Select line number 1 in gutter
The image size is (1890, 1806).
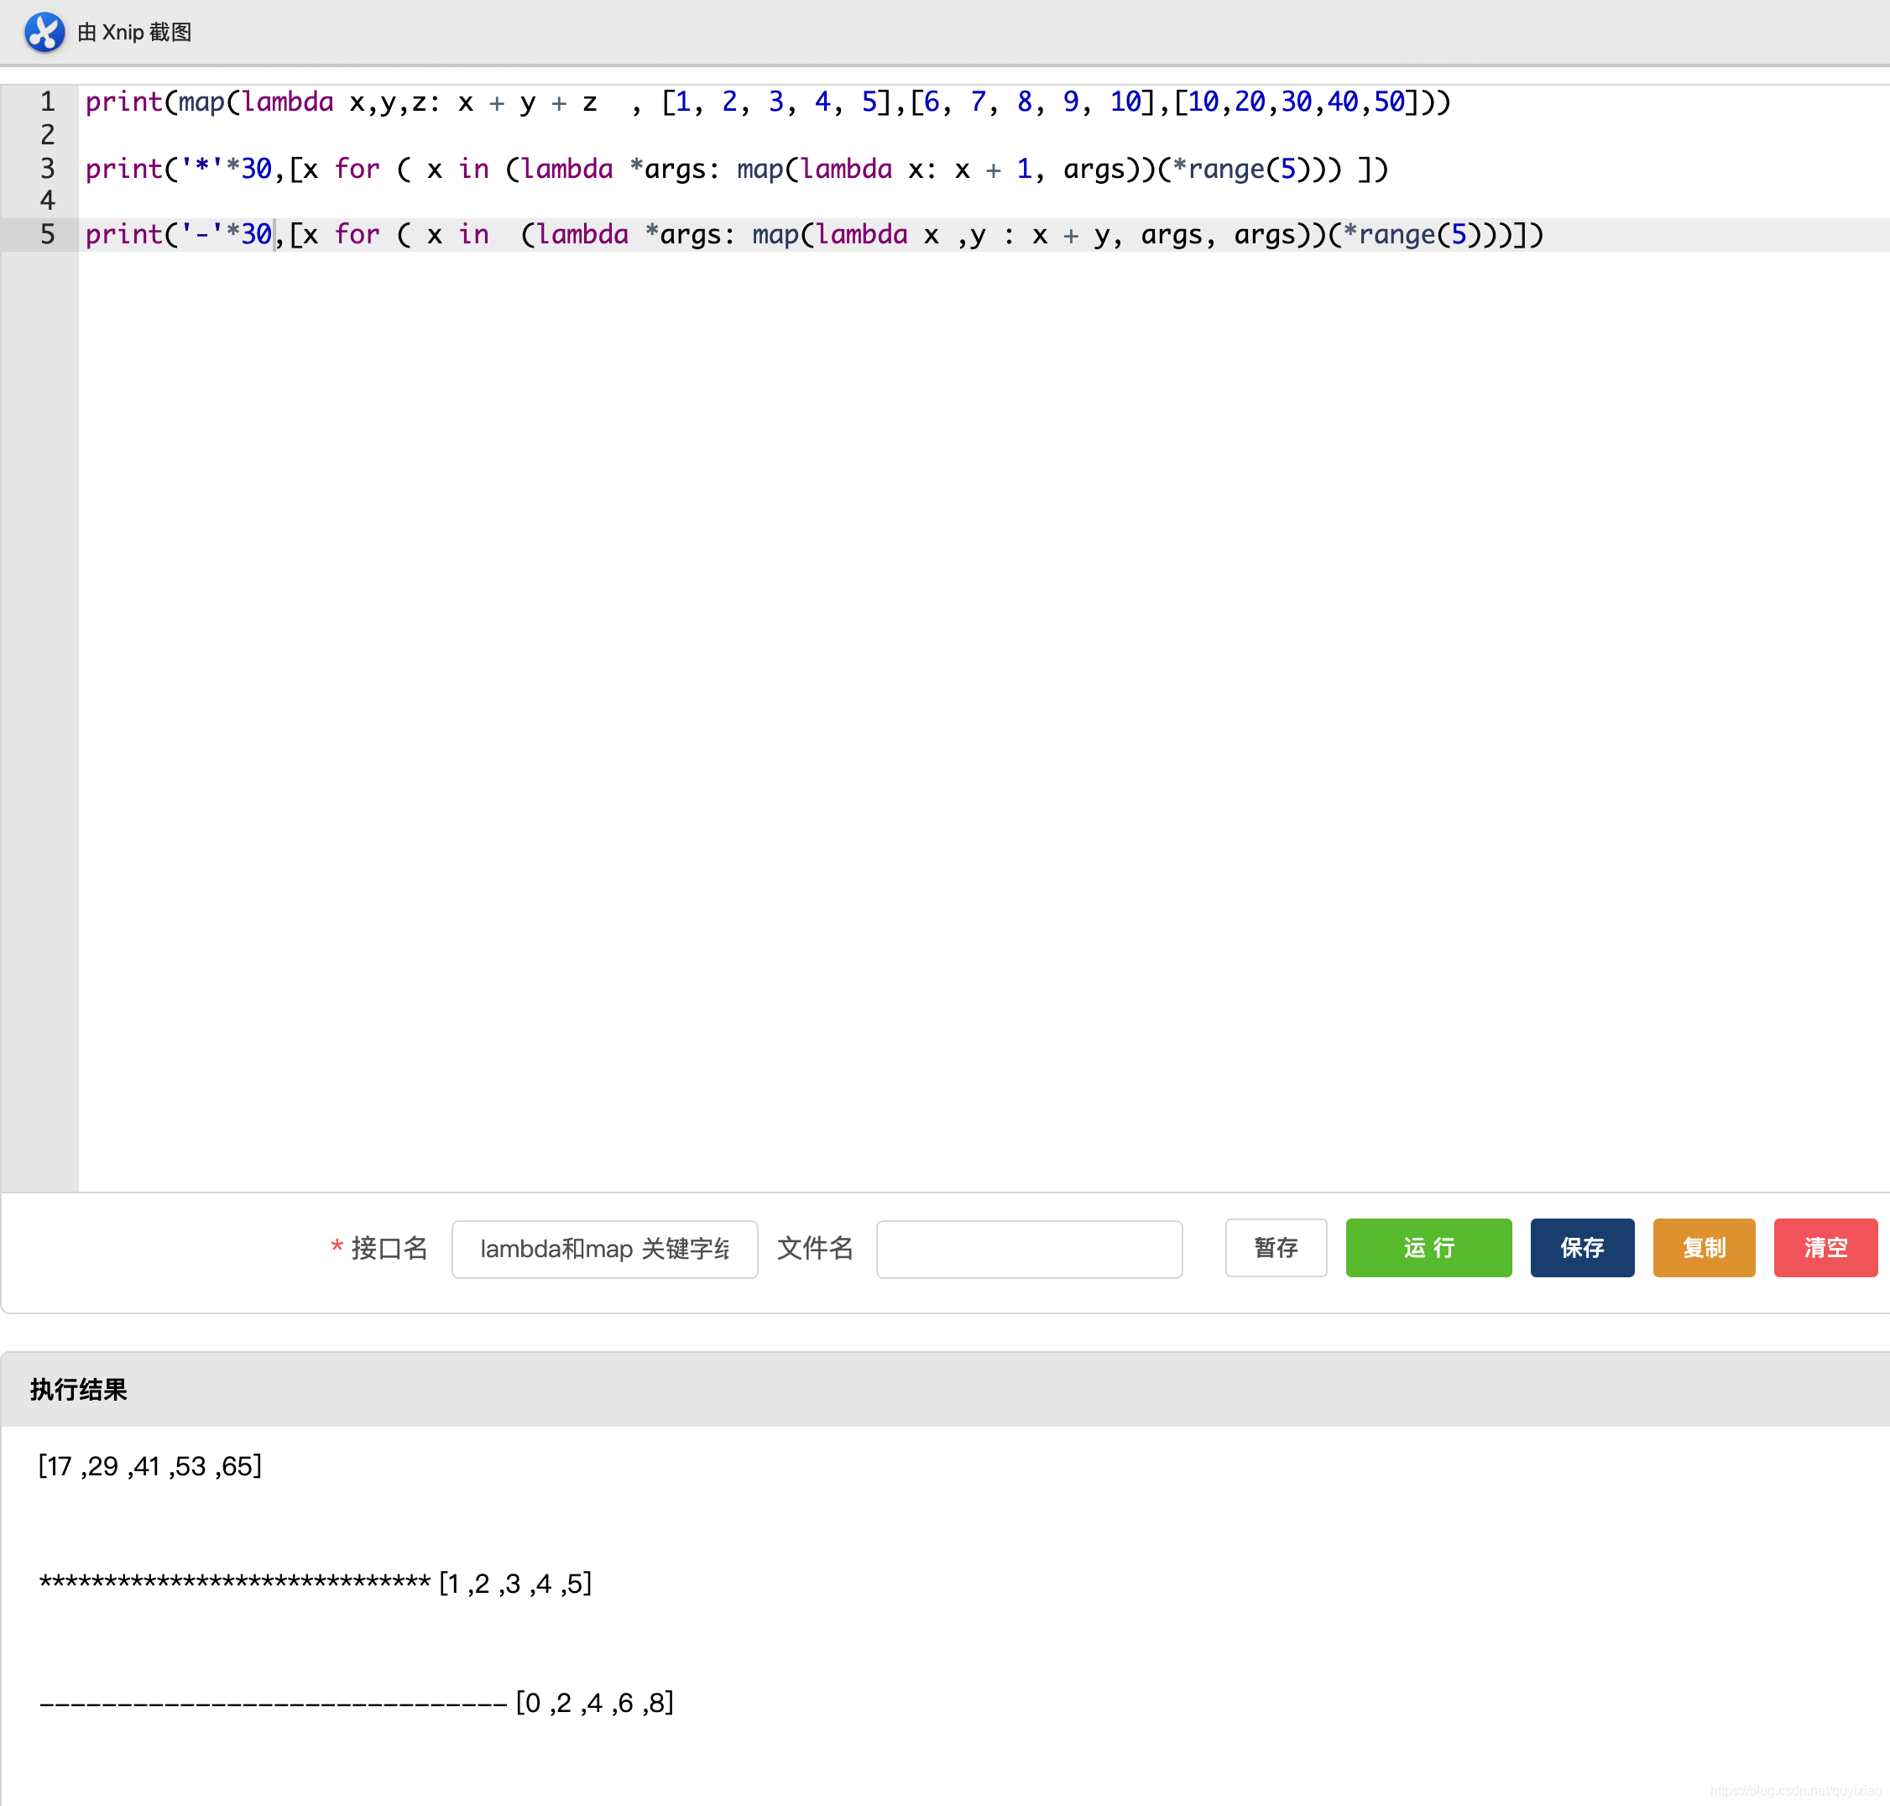click(47, 101)
